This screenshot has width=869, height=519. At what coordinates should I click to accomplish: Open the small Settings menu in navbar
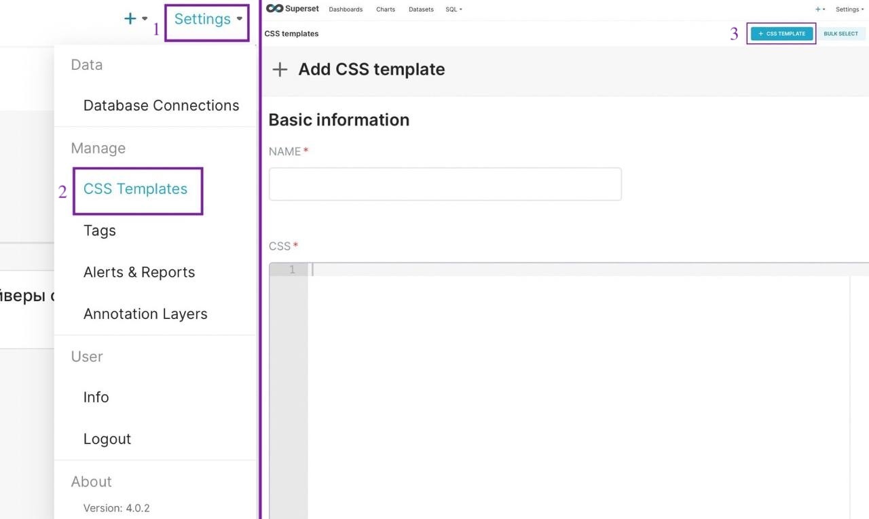(849, 9)
